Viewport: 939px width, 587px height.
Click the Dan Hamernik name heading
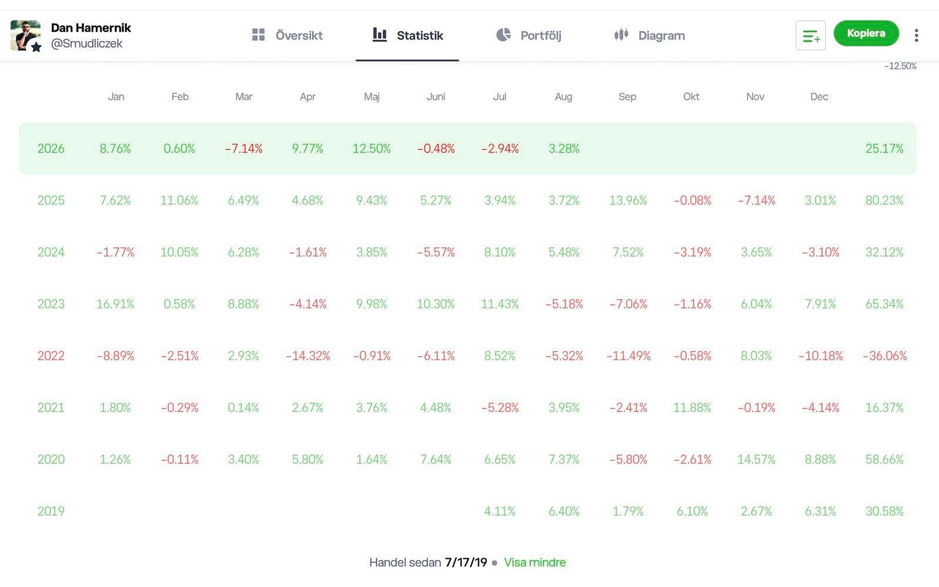(x=91, y=28)
